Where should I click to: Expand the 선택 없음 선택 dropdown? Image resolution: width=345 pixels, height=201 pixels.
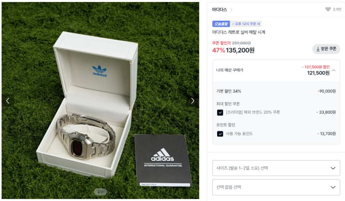pyautogui.click(x=276, y=187)
